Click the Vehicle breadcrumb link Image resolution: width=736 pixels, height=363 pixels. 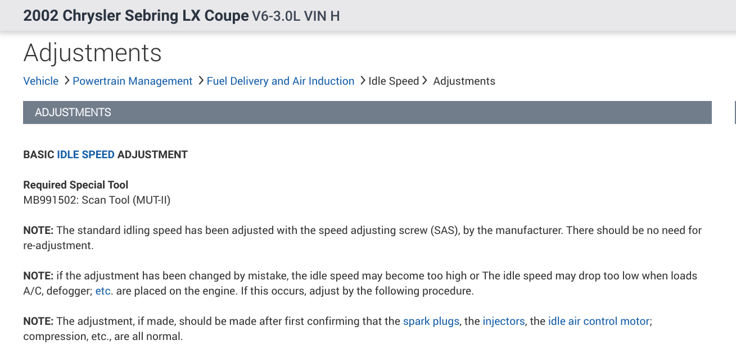tap(40, 81)
